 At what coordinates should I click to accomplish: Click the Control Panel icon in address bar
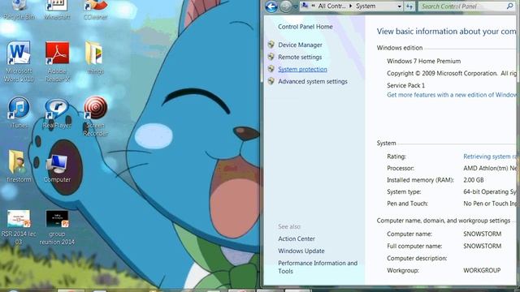coord(305,6)
